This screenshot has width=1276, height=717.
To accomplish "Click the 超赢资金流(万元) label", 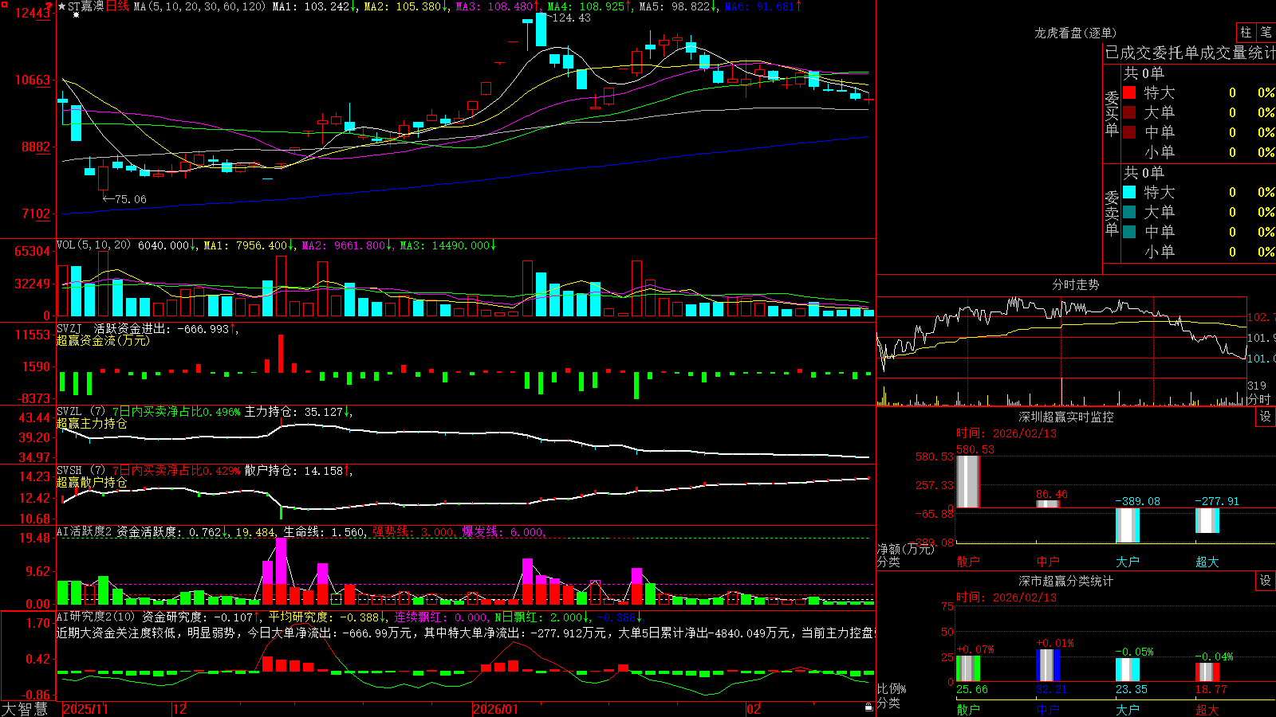I will point(103,340).
